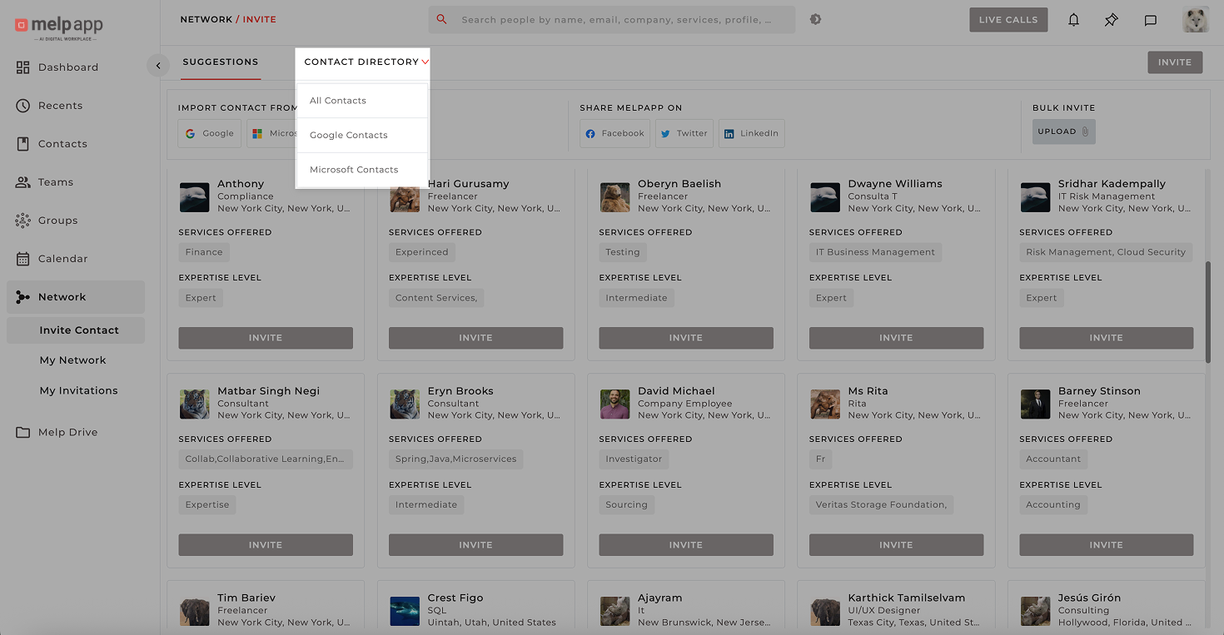This screenshot has width=1224, height=635.
Task: Click Upload for bulk invite
Action: [x=1063, y=131]
